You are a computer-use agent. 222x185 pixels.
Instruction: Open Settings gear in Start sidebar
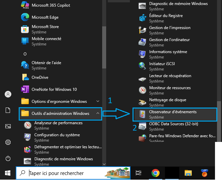8,142
